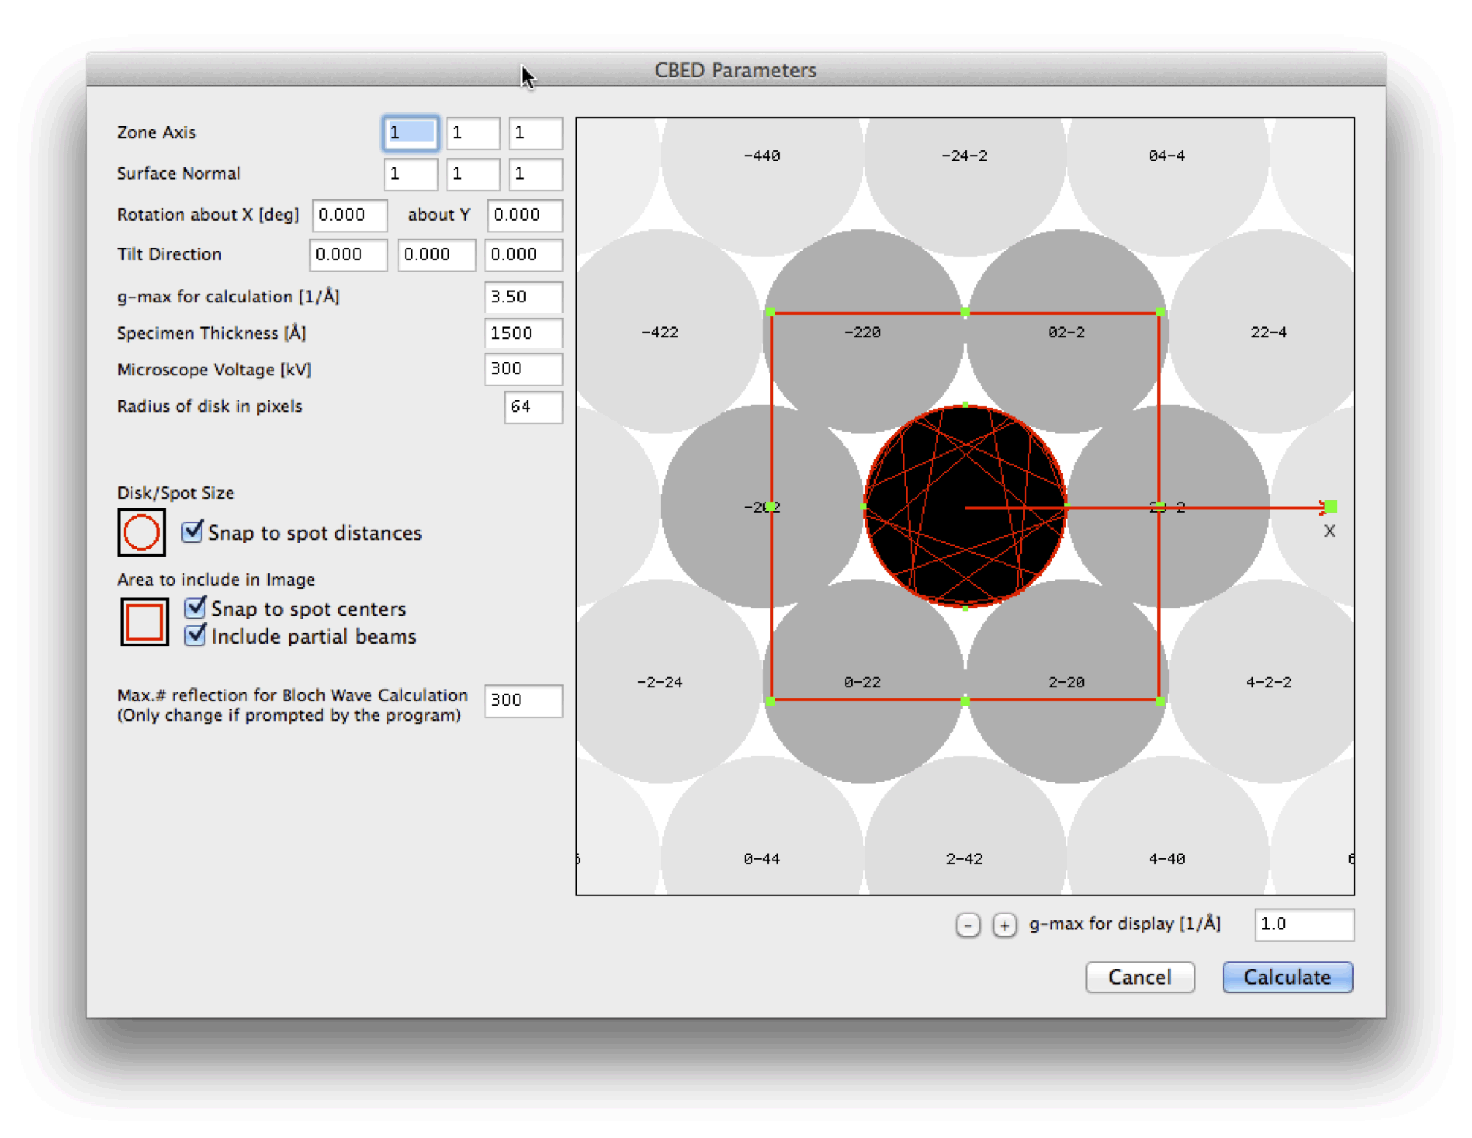The image size is (1472, 1138).
Task: Click the Cancel button
Action: (1139, 977)
